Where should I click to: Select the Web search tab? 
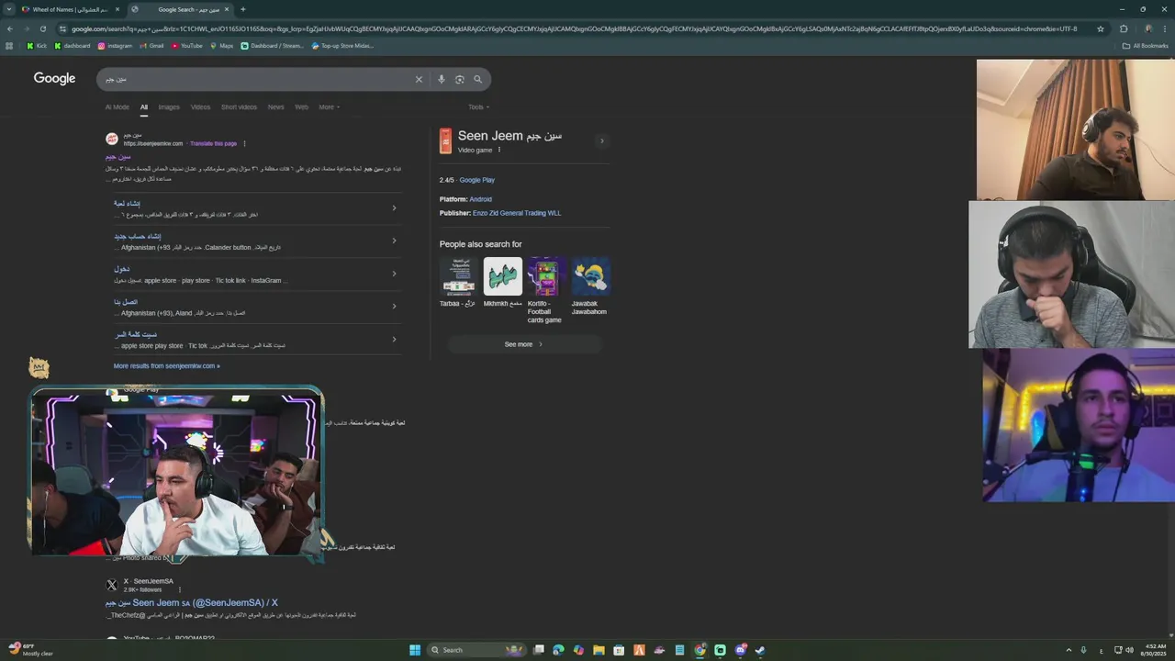tap(301, 106)
